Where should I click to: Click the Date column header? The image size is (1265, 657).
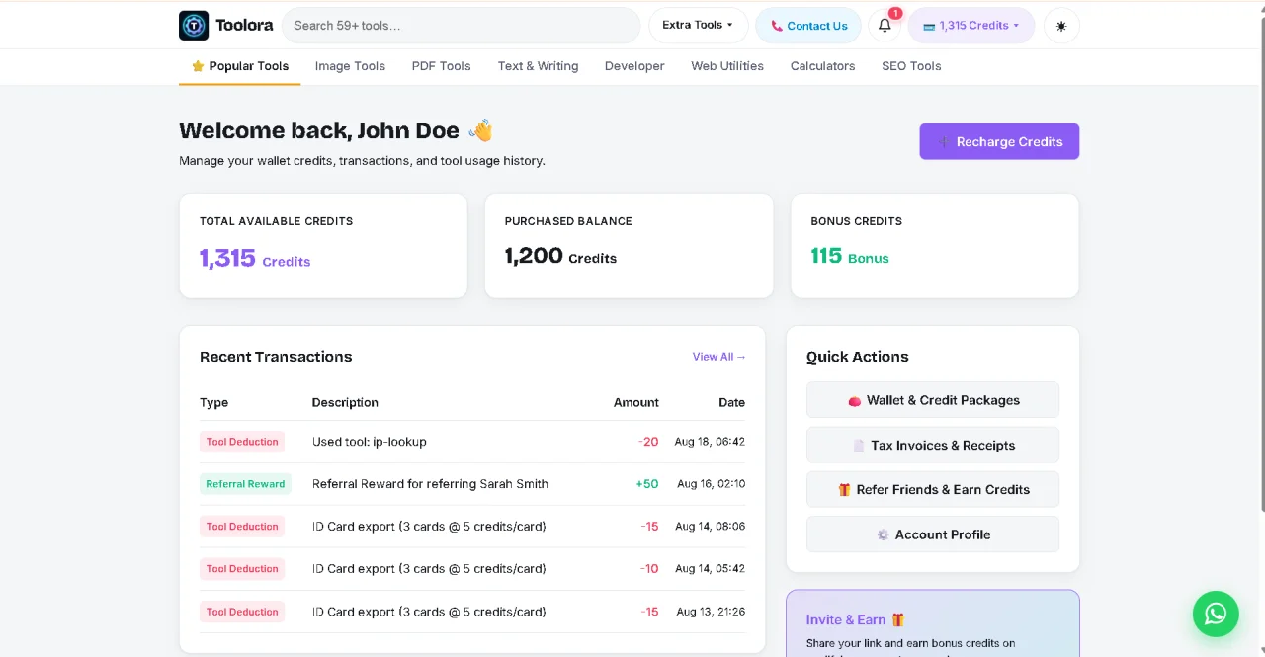[732, 402]
